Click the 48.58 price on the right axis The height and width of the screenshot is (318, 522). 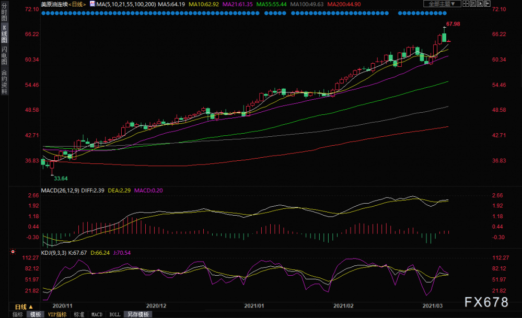pyautogui.click(x=499, y=110)
